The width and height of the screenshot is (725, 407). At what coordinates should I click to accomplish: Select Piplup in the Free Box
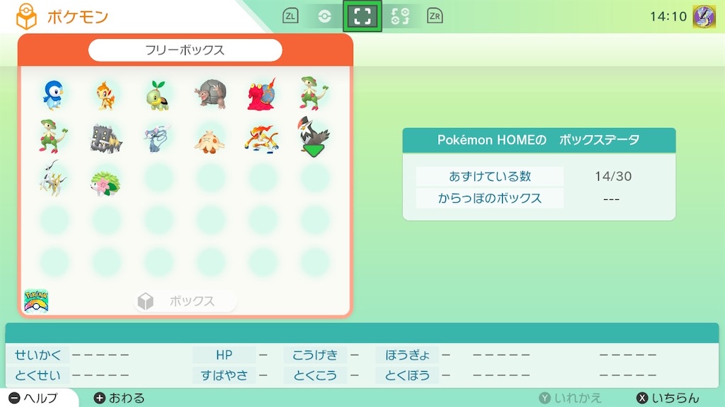coord(55,95)
